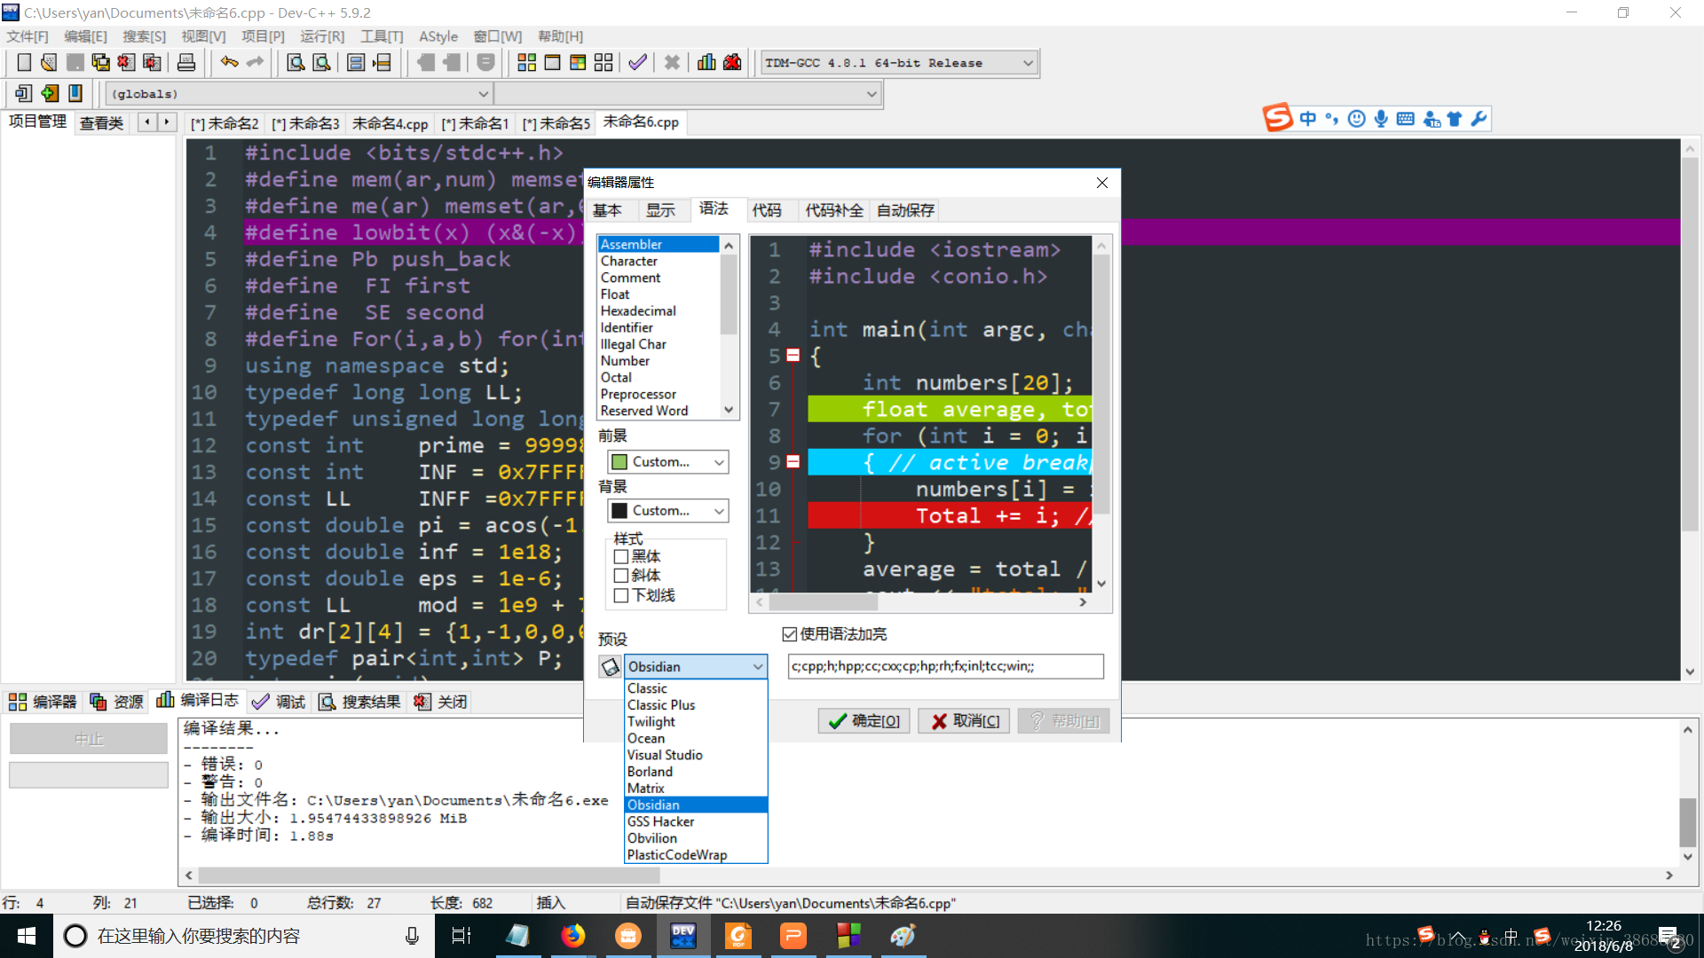Switch to the 基本 tab in editor properties
This screenshot has height=958, width=1704.
(x=608, y=210)
